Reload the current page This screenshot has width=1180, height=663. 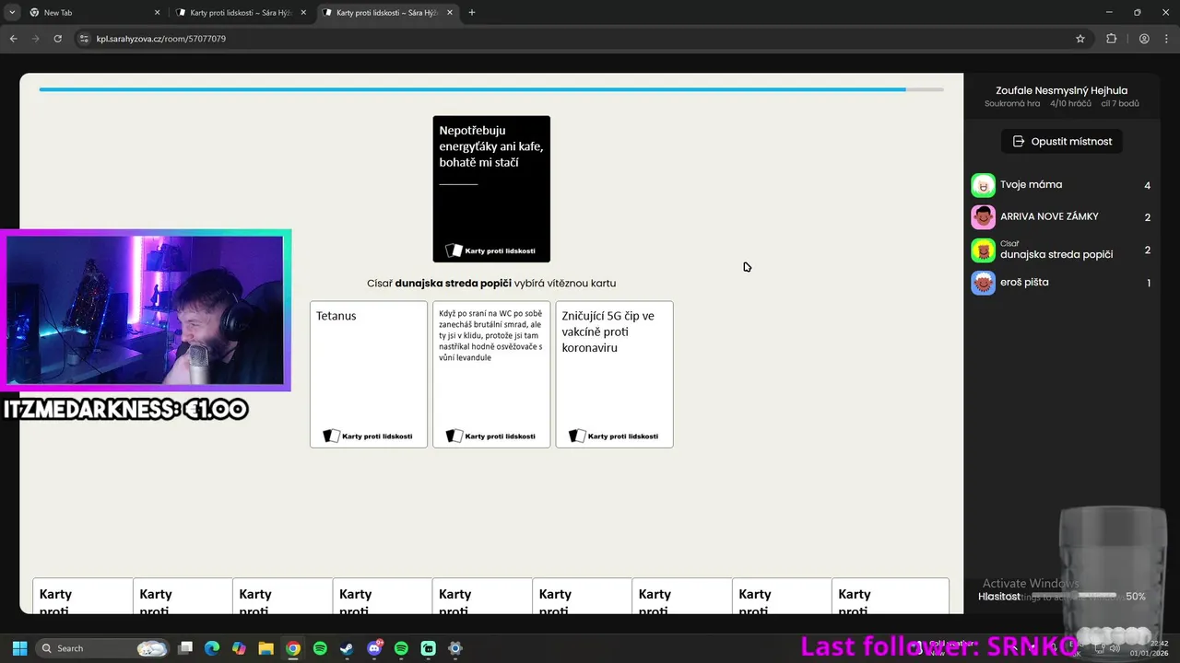(57, 39)
